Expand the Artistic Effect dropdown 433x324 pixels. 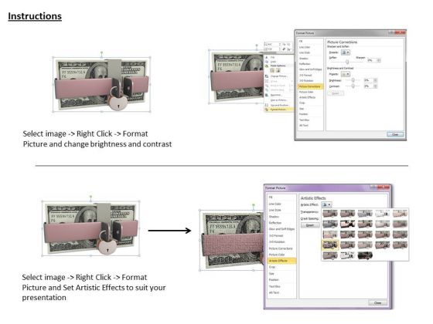click(326, 204)
